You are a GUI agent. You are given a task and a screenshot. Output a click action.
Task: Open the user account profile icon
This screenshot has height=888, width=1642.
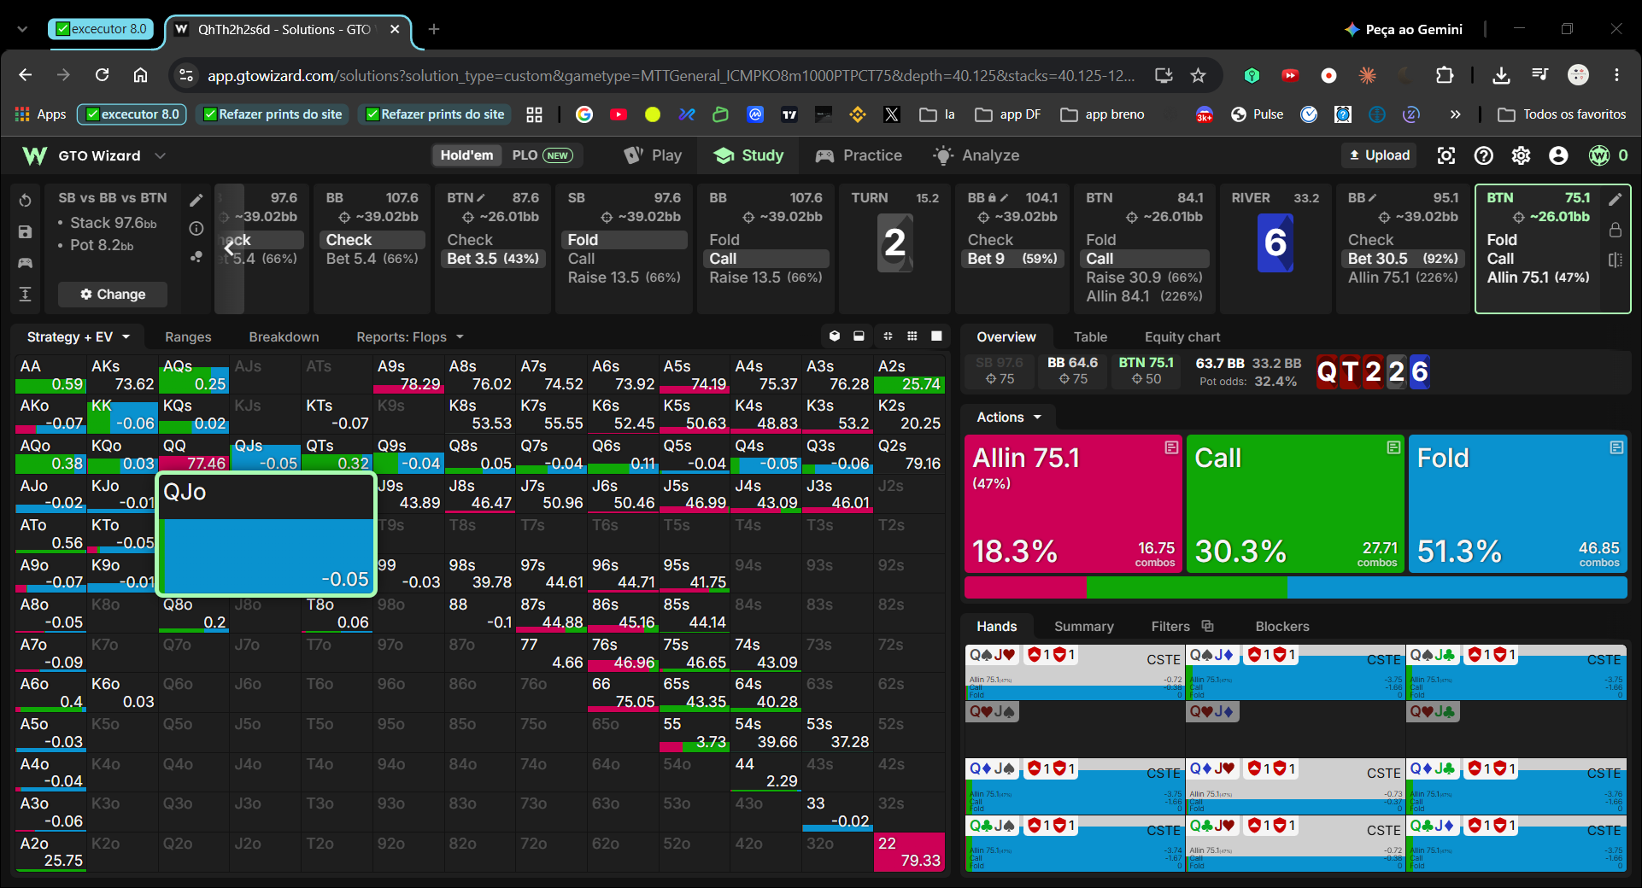1558,155
